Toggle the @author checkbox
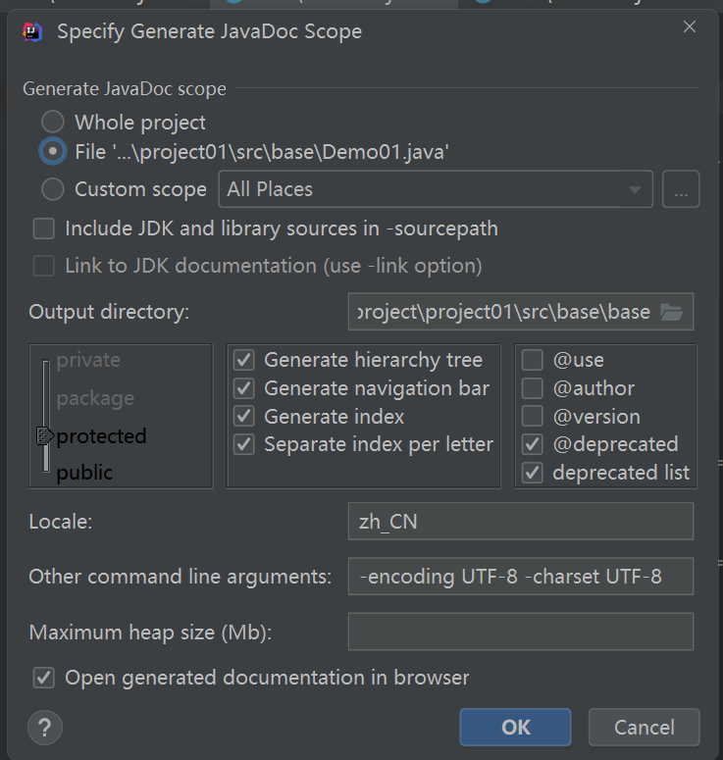 point(533,388)
